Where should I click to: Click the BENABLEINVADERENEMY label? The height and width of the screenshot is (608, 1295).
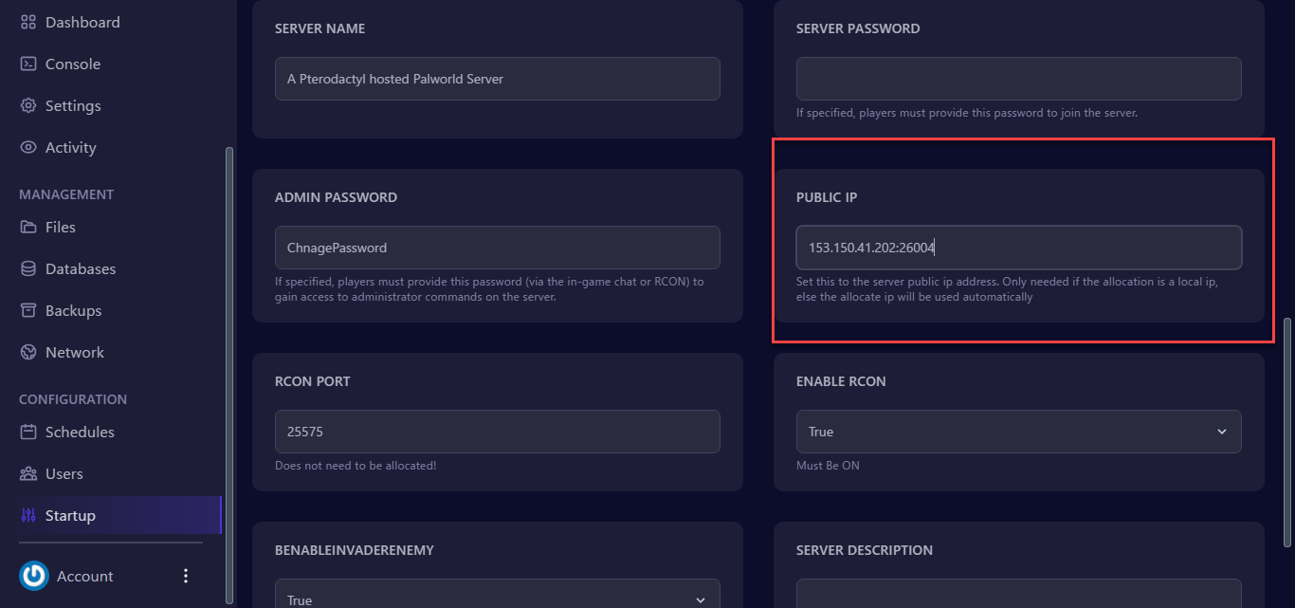[355, 550]
